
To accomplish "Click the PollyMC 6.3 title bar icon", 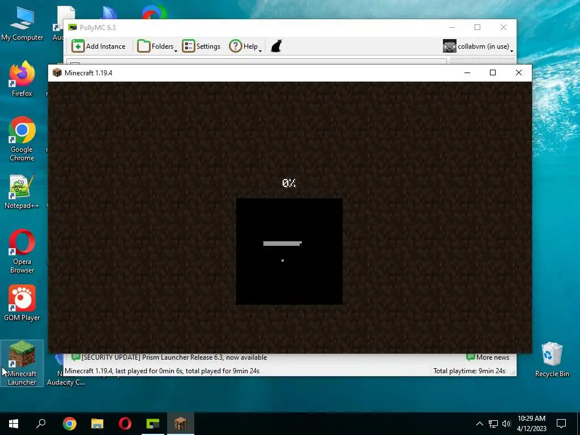I will (73, 27).
